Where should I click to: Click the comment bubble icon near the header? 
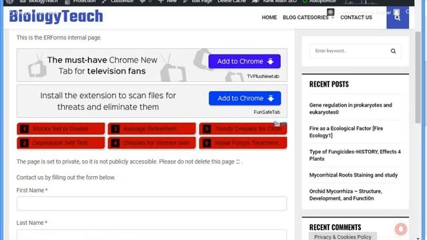pyautogui.click(x=330, y=12)
